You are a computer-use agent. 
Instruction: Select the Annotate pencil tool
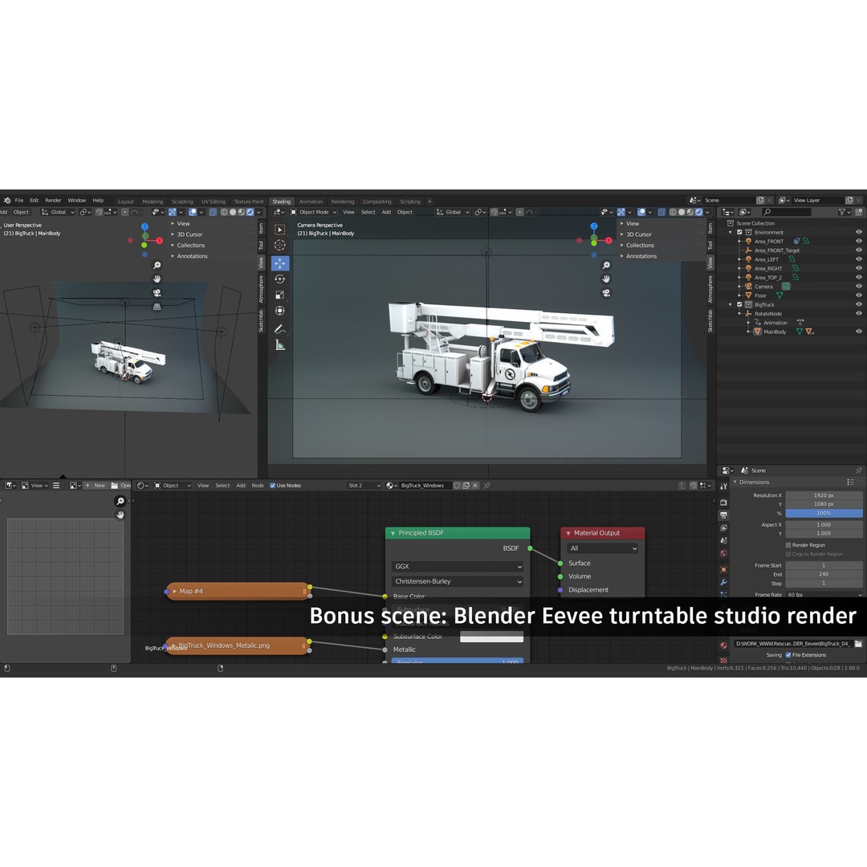tap(280, 329)
